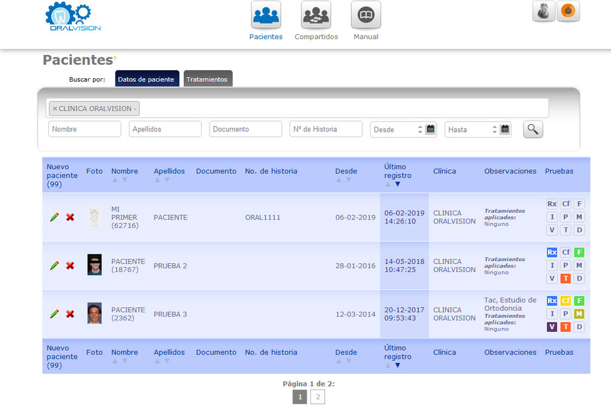Open the Hasta date spinner control

click(494, 129)
